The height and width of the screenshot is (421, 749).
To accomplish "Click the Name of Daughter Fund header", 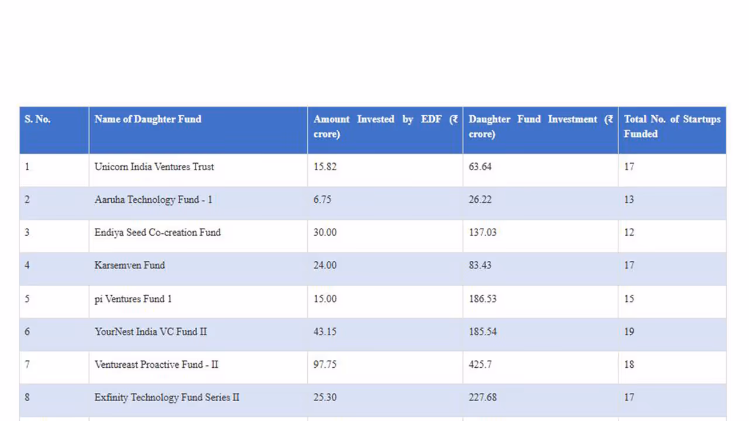I will pyautogui.click(x=147, y=119).
